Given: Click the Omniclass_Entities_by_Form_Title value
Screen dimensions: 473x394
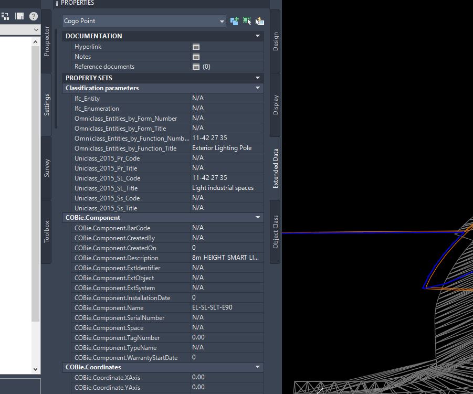Looking at the screenshot, I should pyautogui.click(x=227, y=128).
